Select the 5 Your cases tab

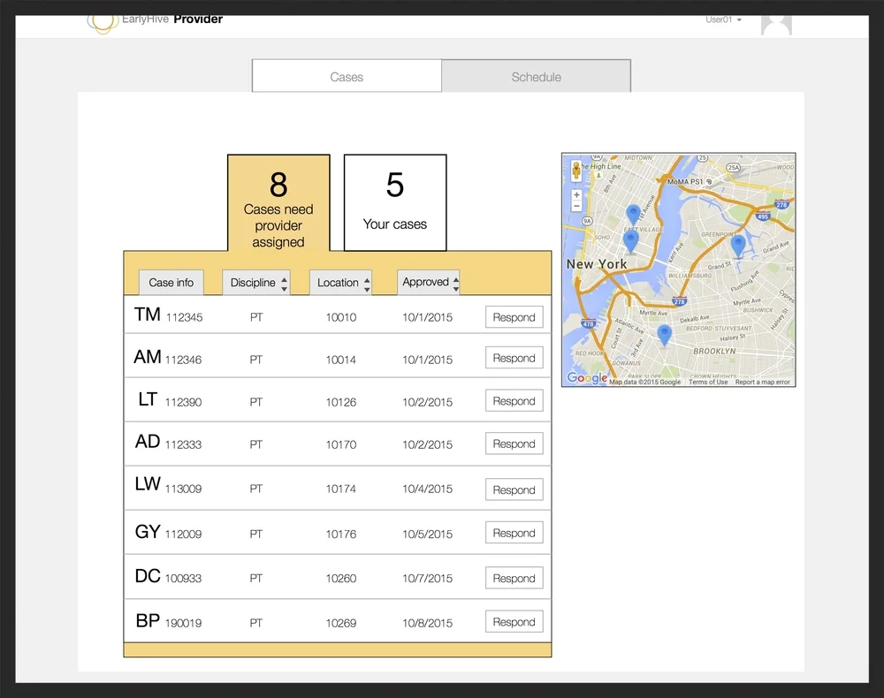point(395,203)
